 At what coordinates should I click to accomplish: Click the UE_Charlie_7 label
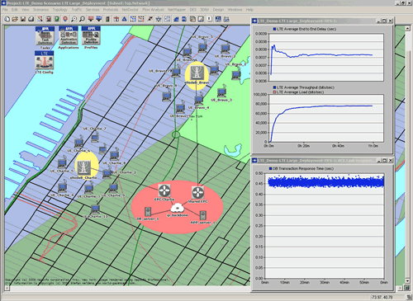pyautogui.click(x=94, y=129)
